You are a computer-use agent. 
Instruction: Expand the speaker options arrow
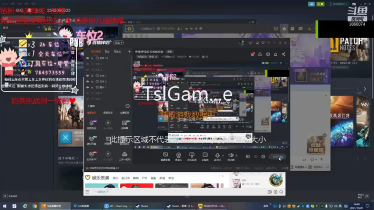coord(237,156)
